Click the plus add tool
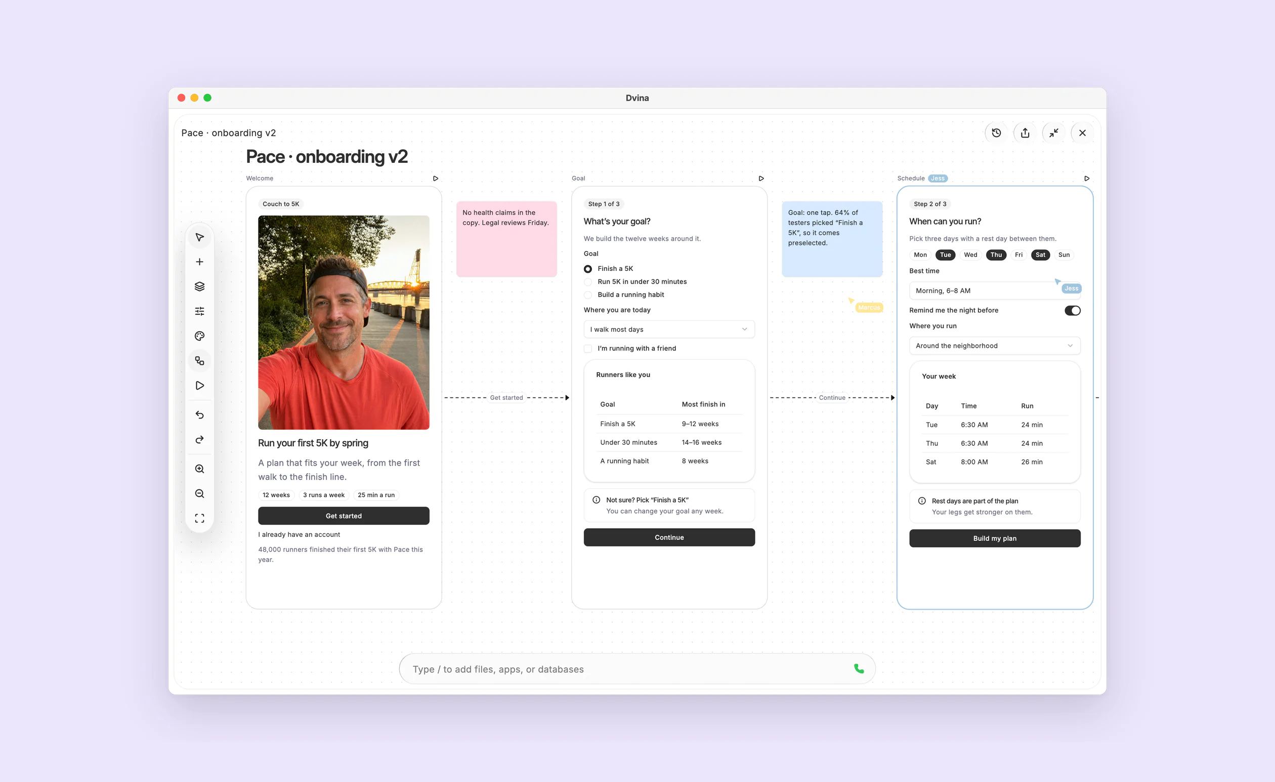1275x782 pixels. 199,262
